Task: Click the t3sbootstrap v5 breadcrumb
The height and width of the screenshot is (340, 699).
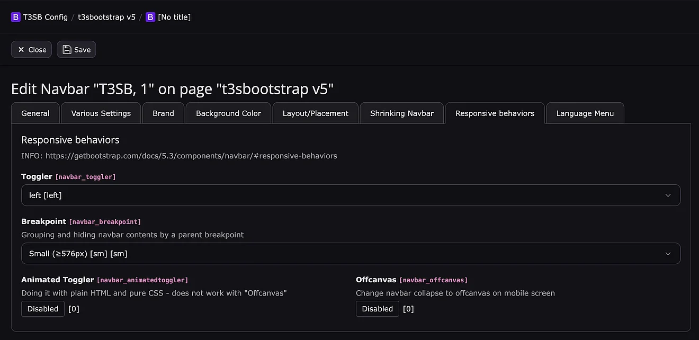Action: point(106,17)
